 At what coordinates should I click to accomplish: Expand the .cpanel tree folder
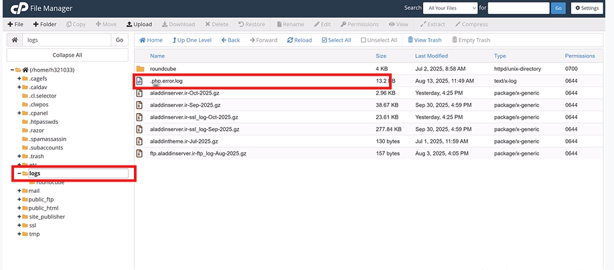pyautogui.click(x=19, y=113)
